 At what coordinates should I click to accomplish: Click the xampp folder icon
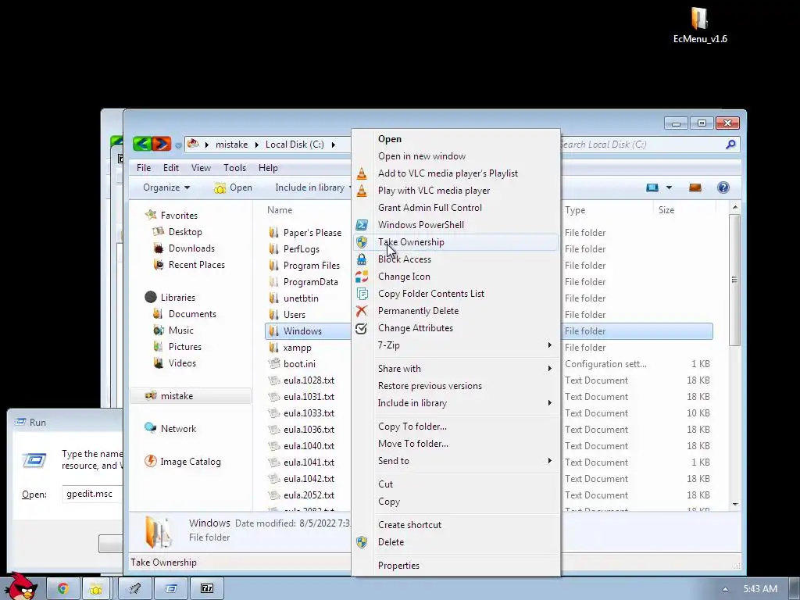point(274,348)
